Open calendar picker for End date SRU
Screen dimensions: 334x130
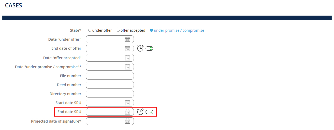point(128,112)
